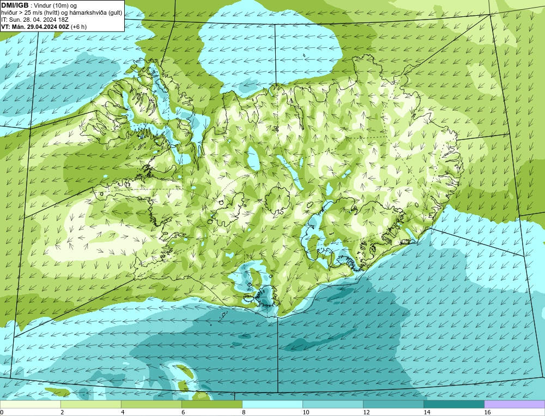Click the 10–12 m/s light teal legend band
Screen dimensions: 545x416
click(332, 404)
